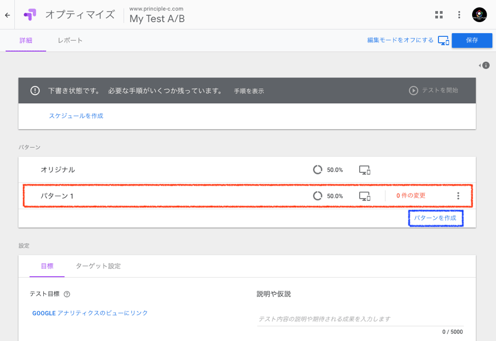Open the header three-dot menu
Image resolution: width=496 pixels, height=341 pixels.
459,15
